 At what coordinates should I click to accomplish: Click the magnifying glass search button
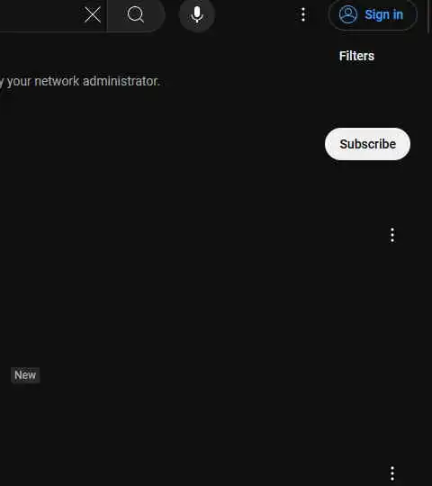click(x=136, y=15)
